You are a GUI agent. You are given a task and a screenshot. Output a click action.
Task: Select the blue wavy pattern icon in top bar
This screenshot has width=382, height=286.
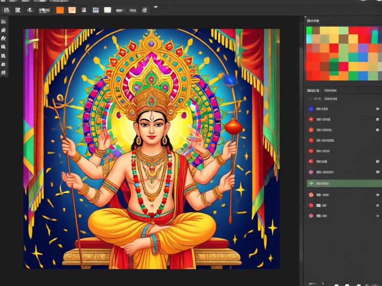click(x=96, y=10)
